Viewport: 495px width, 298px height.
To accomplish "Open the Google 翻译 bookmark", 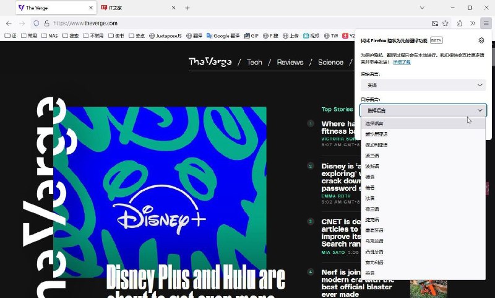I will 223,36.
